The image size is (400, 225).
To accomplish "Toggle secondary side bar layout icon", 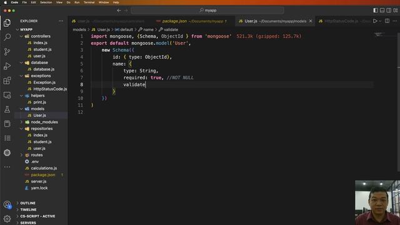I will pyautogui.click(x=389, y=10).
